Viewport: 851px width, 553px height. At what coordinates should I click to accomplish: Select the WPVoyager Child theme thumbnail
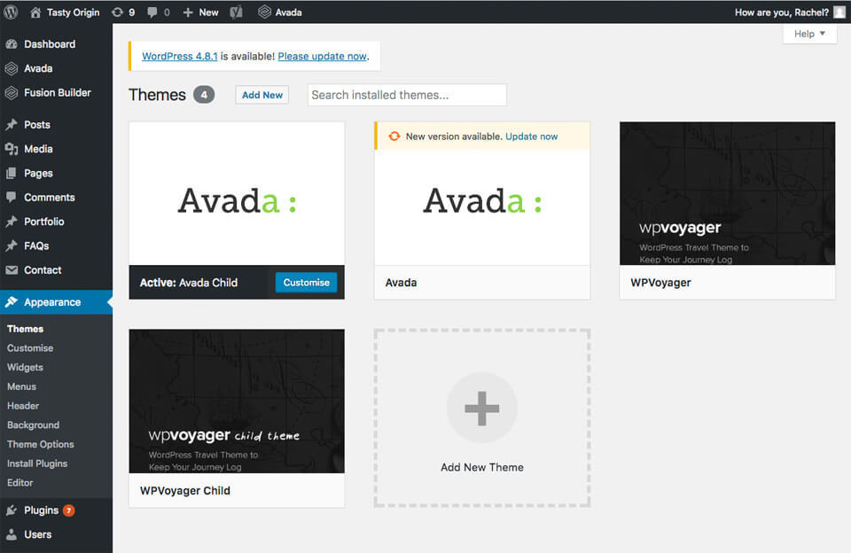tap(237, 401)
